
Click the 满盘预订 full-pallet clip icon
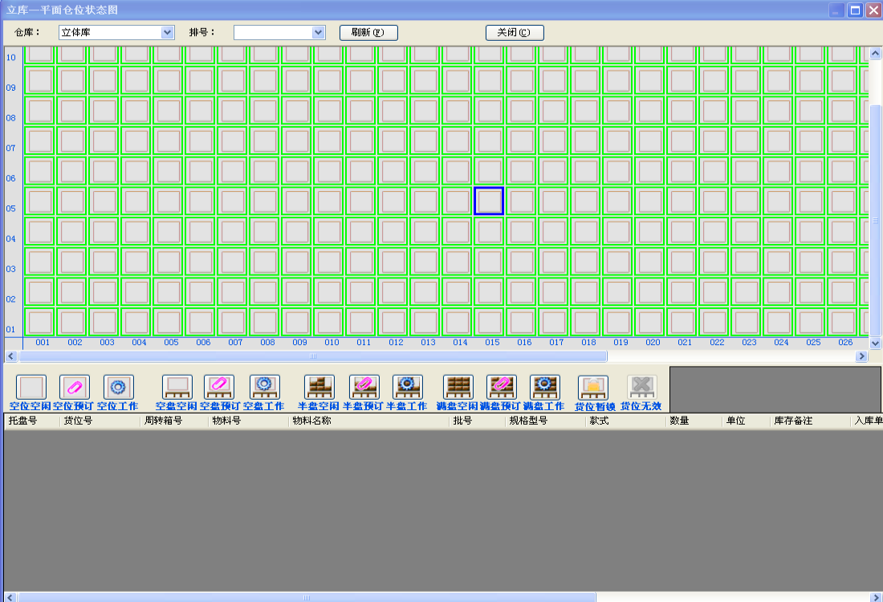tap(501, 388)
